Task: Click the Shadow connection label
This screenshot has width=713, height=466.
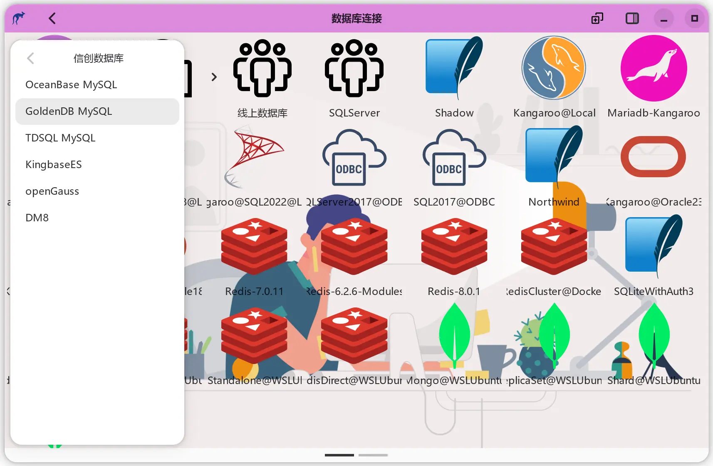Action: 454,113
